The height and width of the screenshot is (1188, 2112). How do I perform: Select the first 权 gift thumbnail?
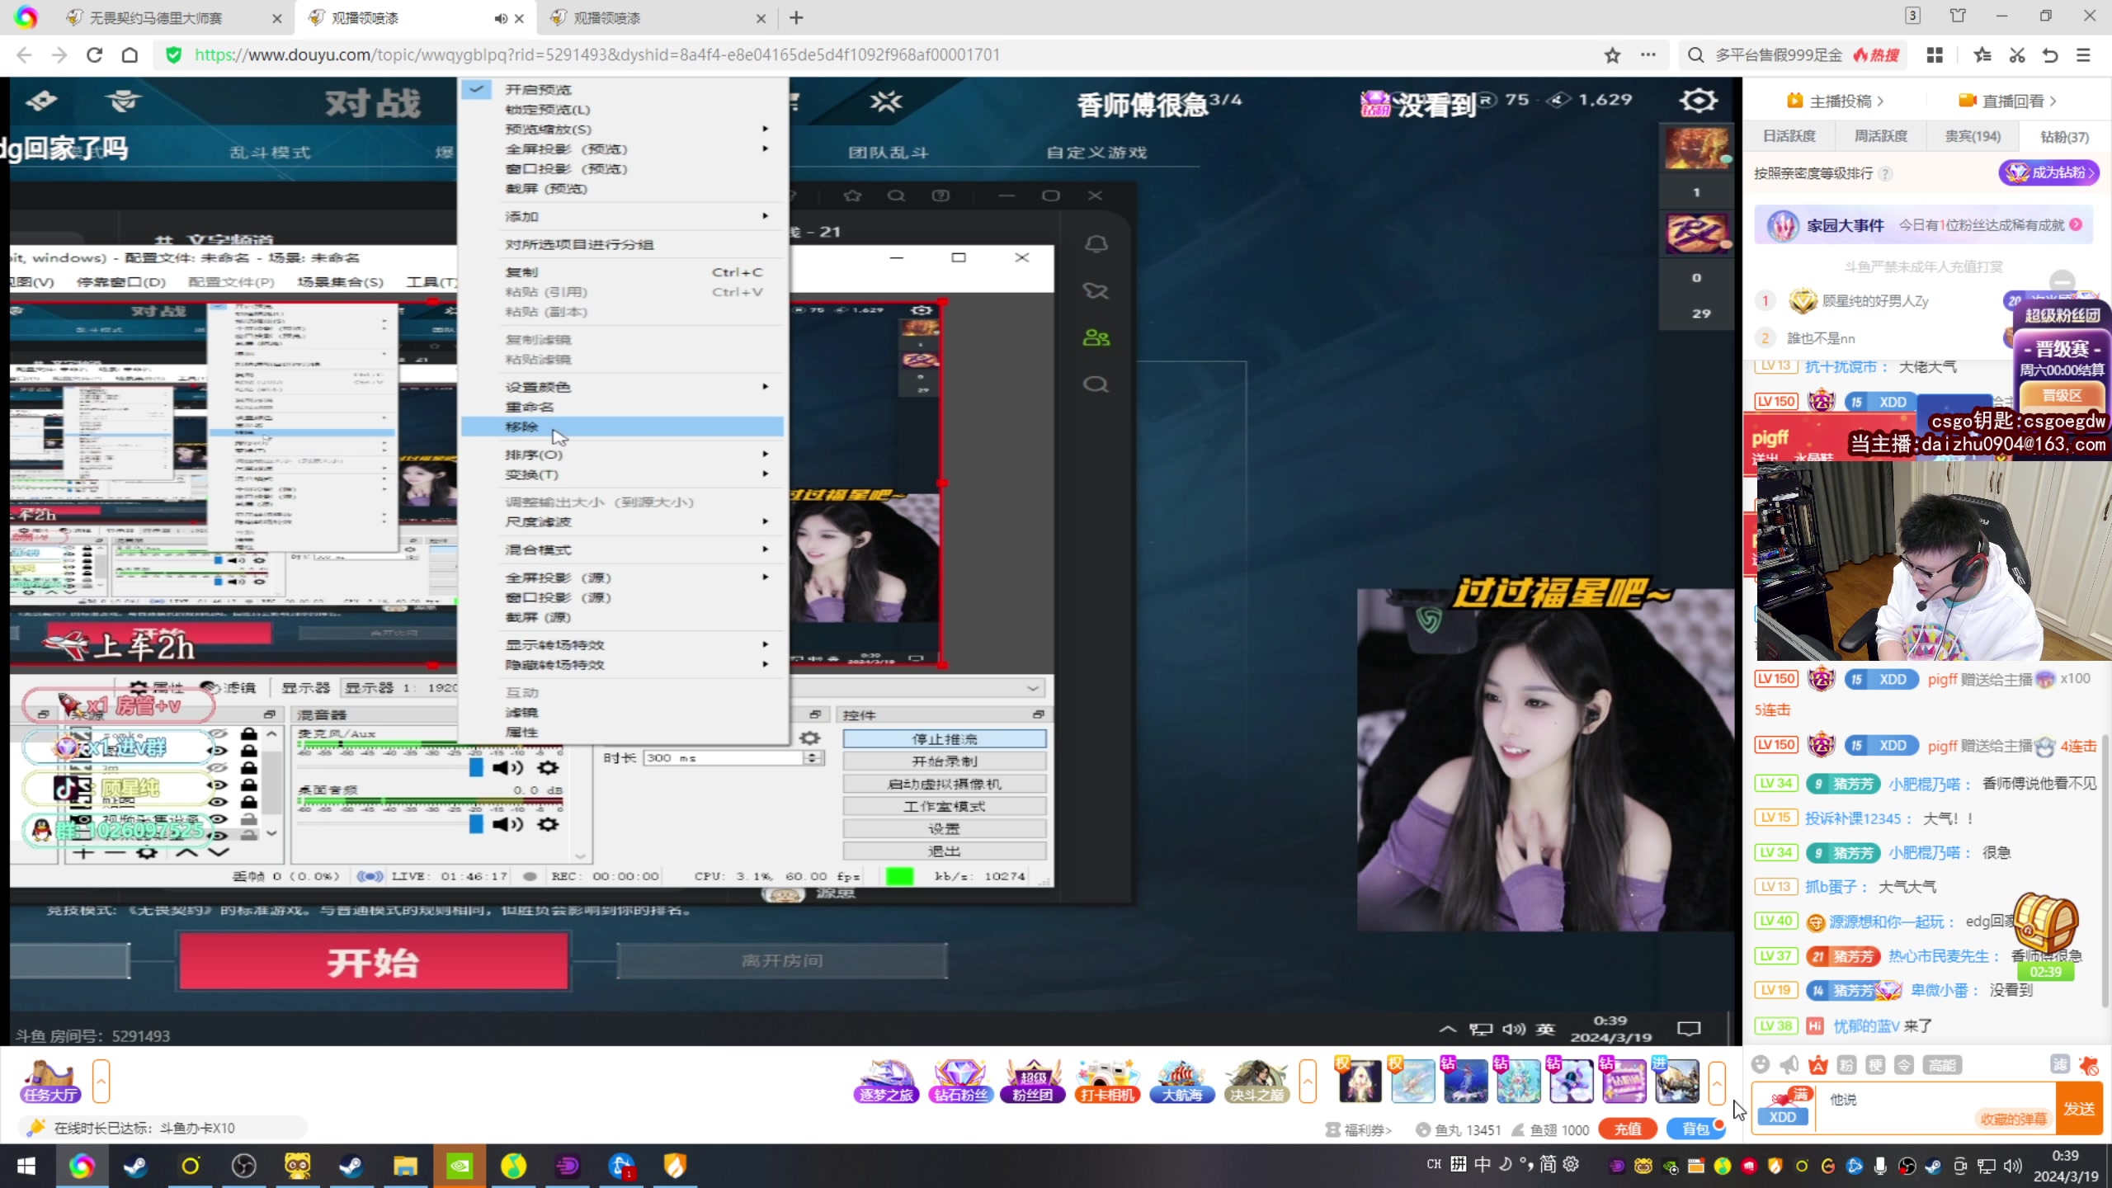(x=1359, y=1081)
